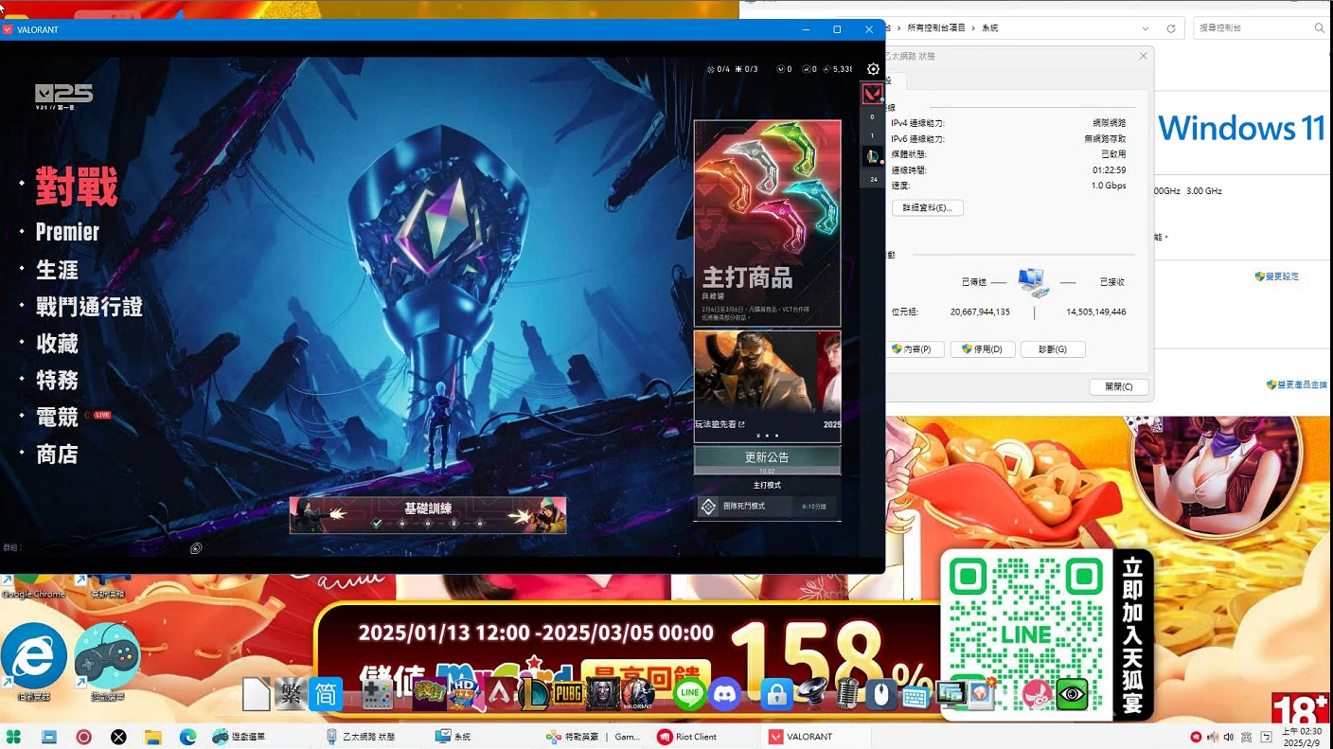Image resolution: width=1333 pixels, height=749 pixels.
Task: Open 收藏 collection menu item
Action: pos(57,344)
